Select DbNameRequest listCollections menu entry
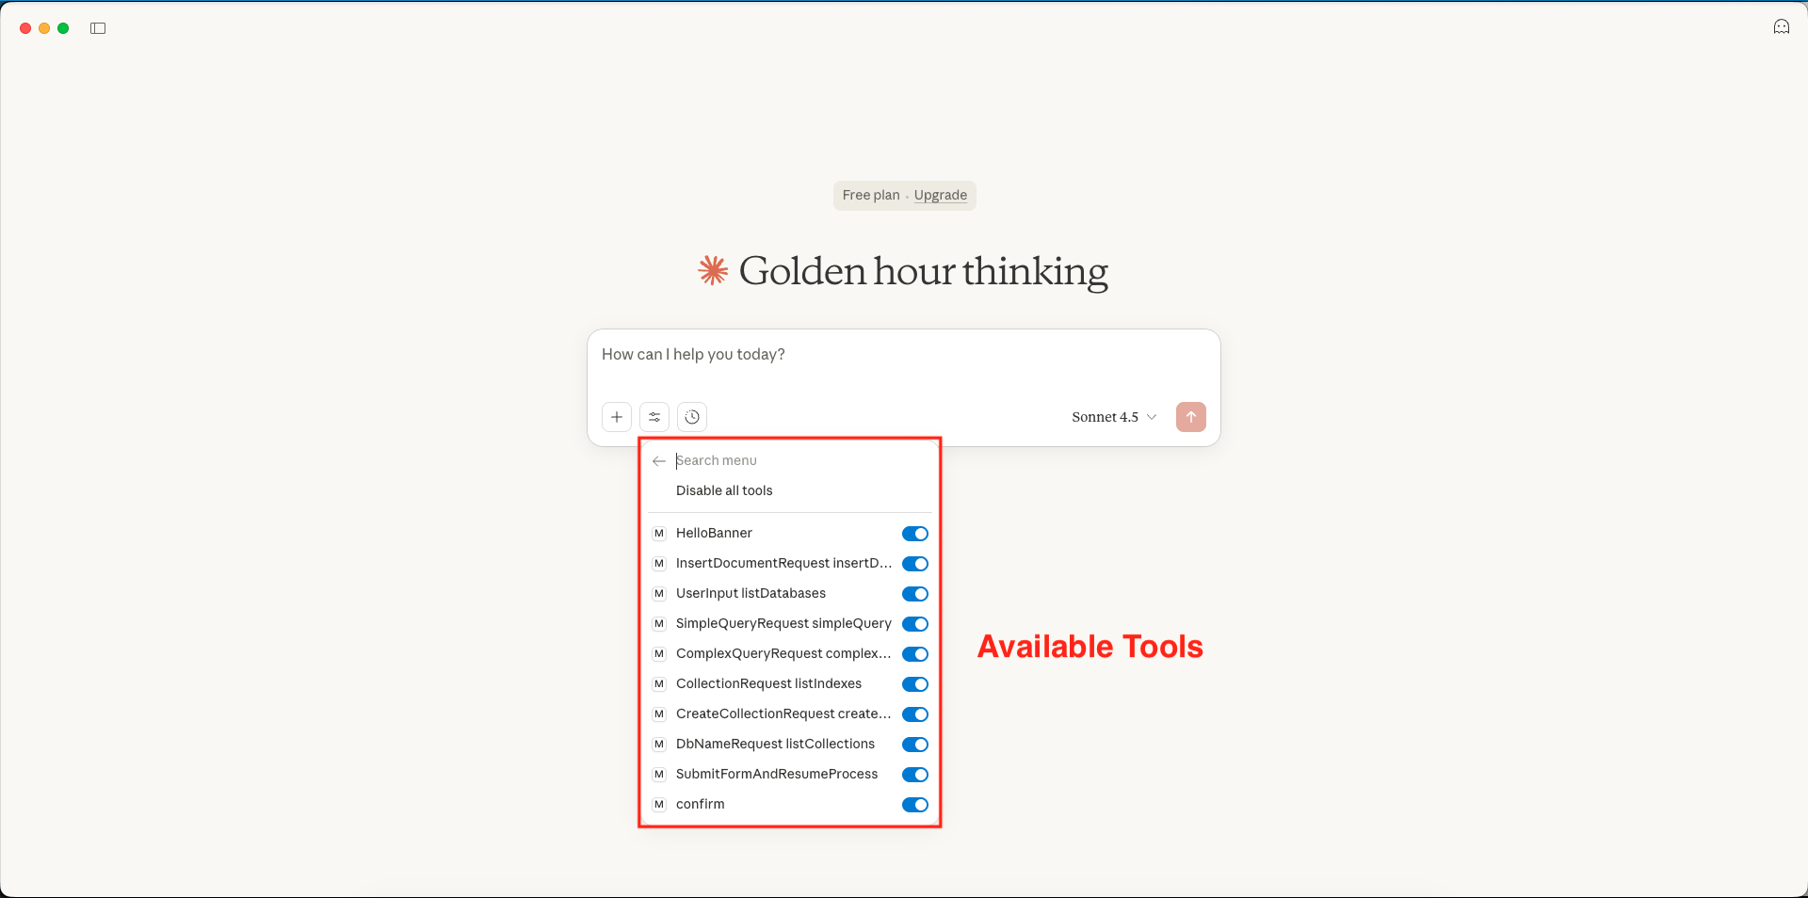The image size is (1808, 898). (x=775, y=745)
